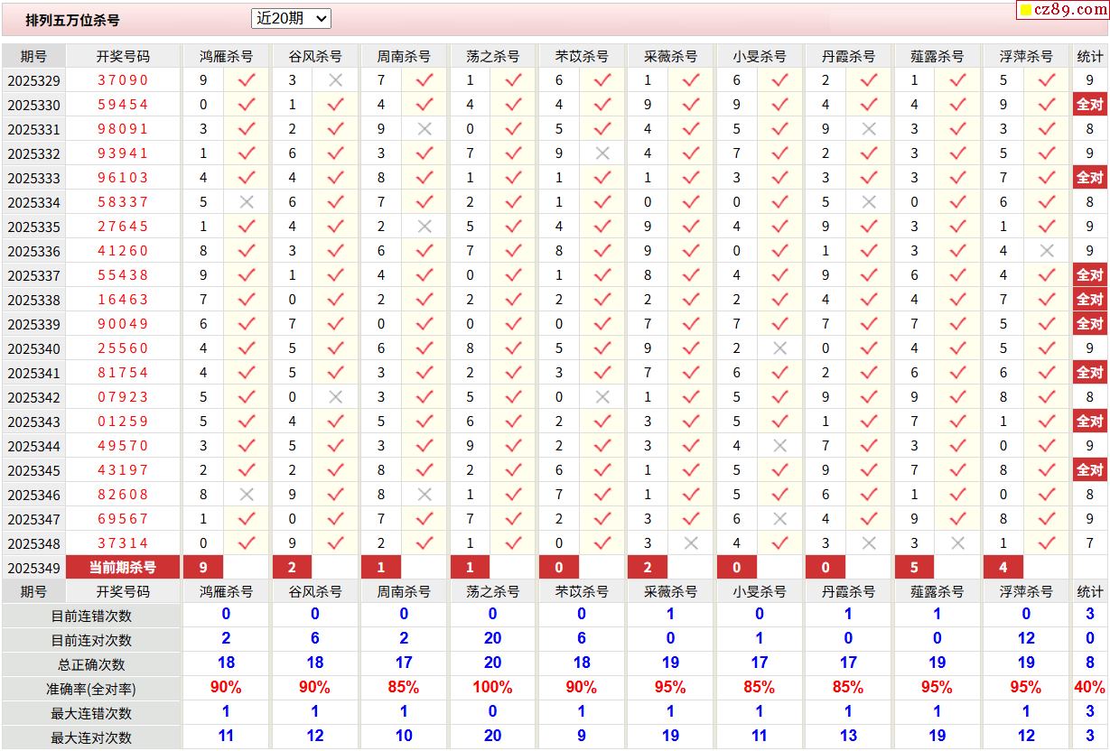Click the draw number 90049

(x=123, y=324)
